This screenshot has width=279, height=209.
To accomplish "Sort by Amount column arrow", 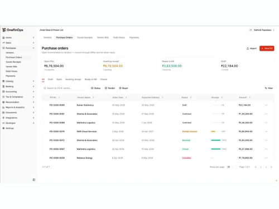I will click(x=250, y=98).
